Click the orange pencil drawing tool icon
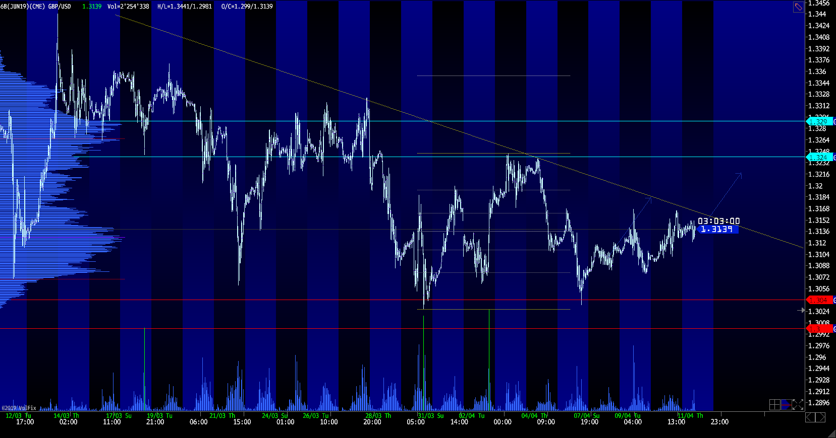 [x=798, y=7]
